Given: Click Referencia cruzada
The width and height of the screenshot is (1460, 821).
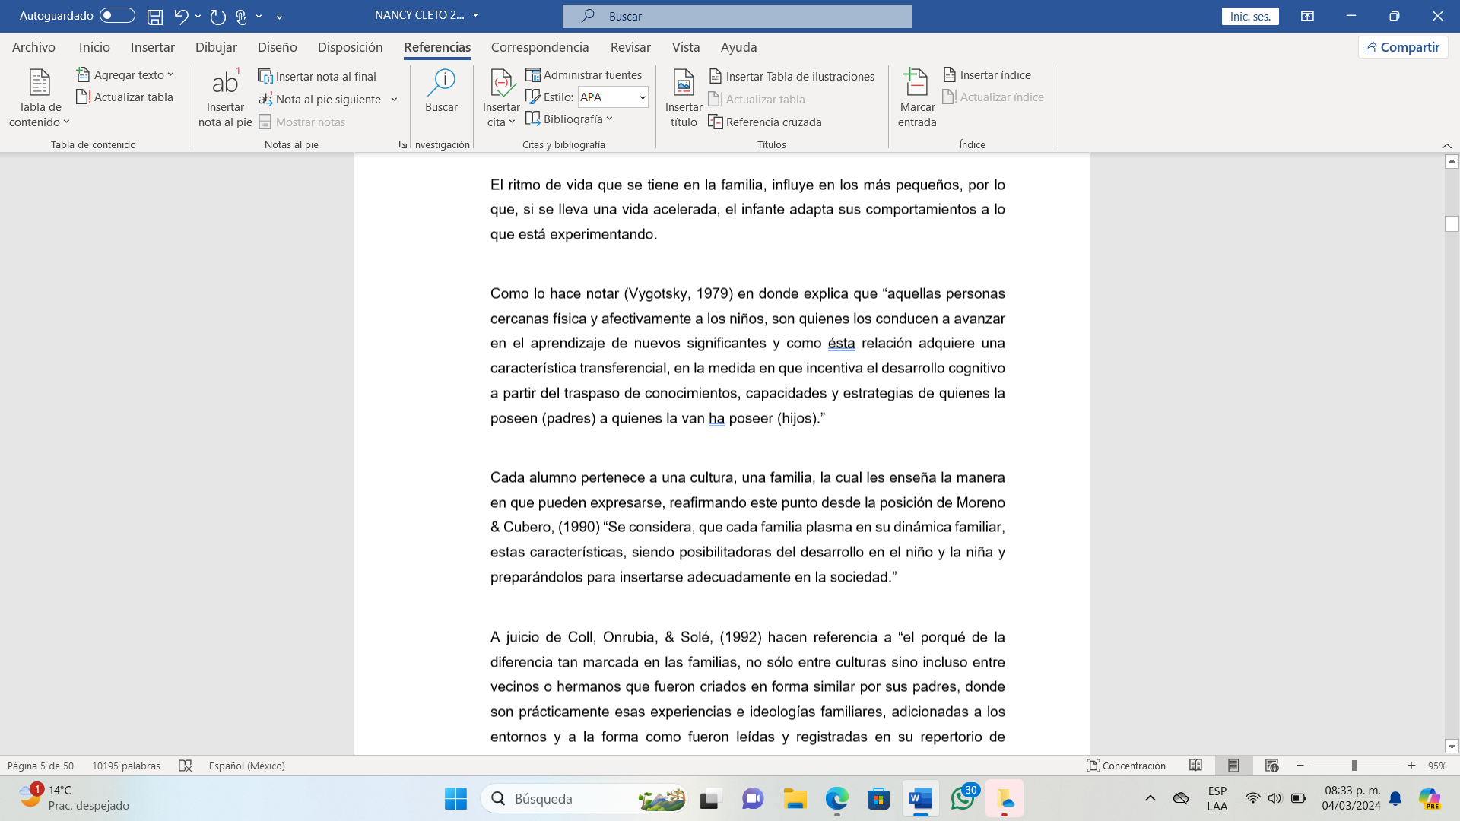Looking at the screenshot, I should pyautogui.click(x=765, y=122).
